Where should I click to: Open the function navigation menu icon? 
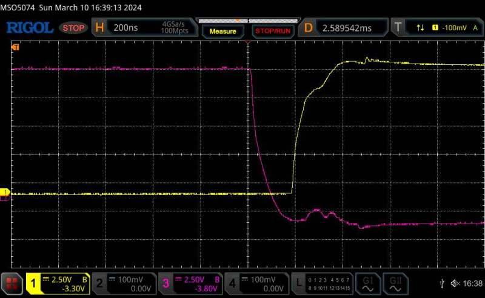(x=12, y=283)
